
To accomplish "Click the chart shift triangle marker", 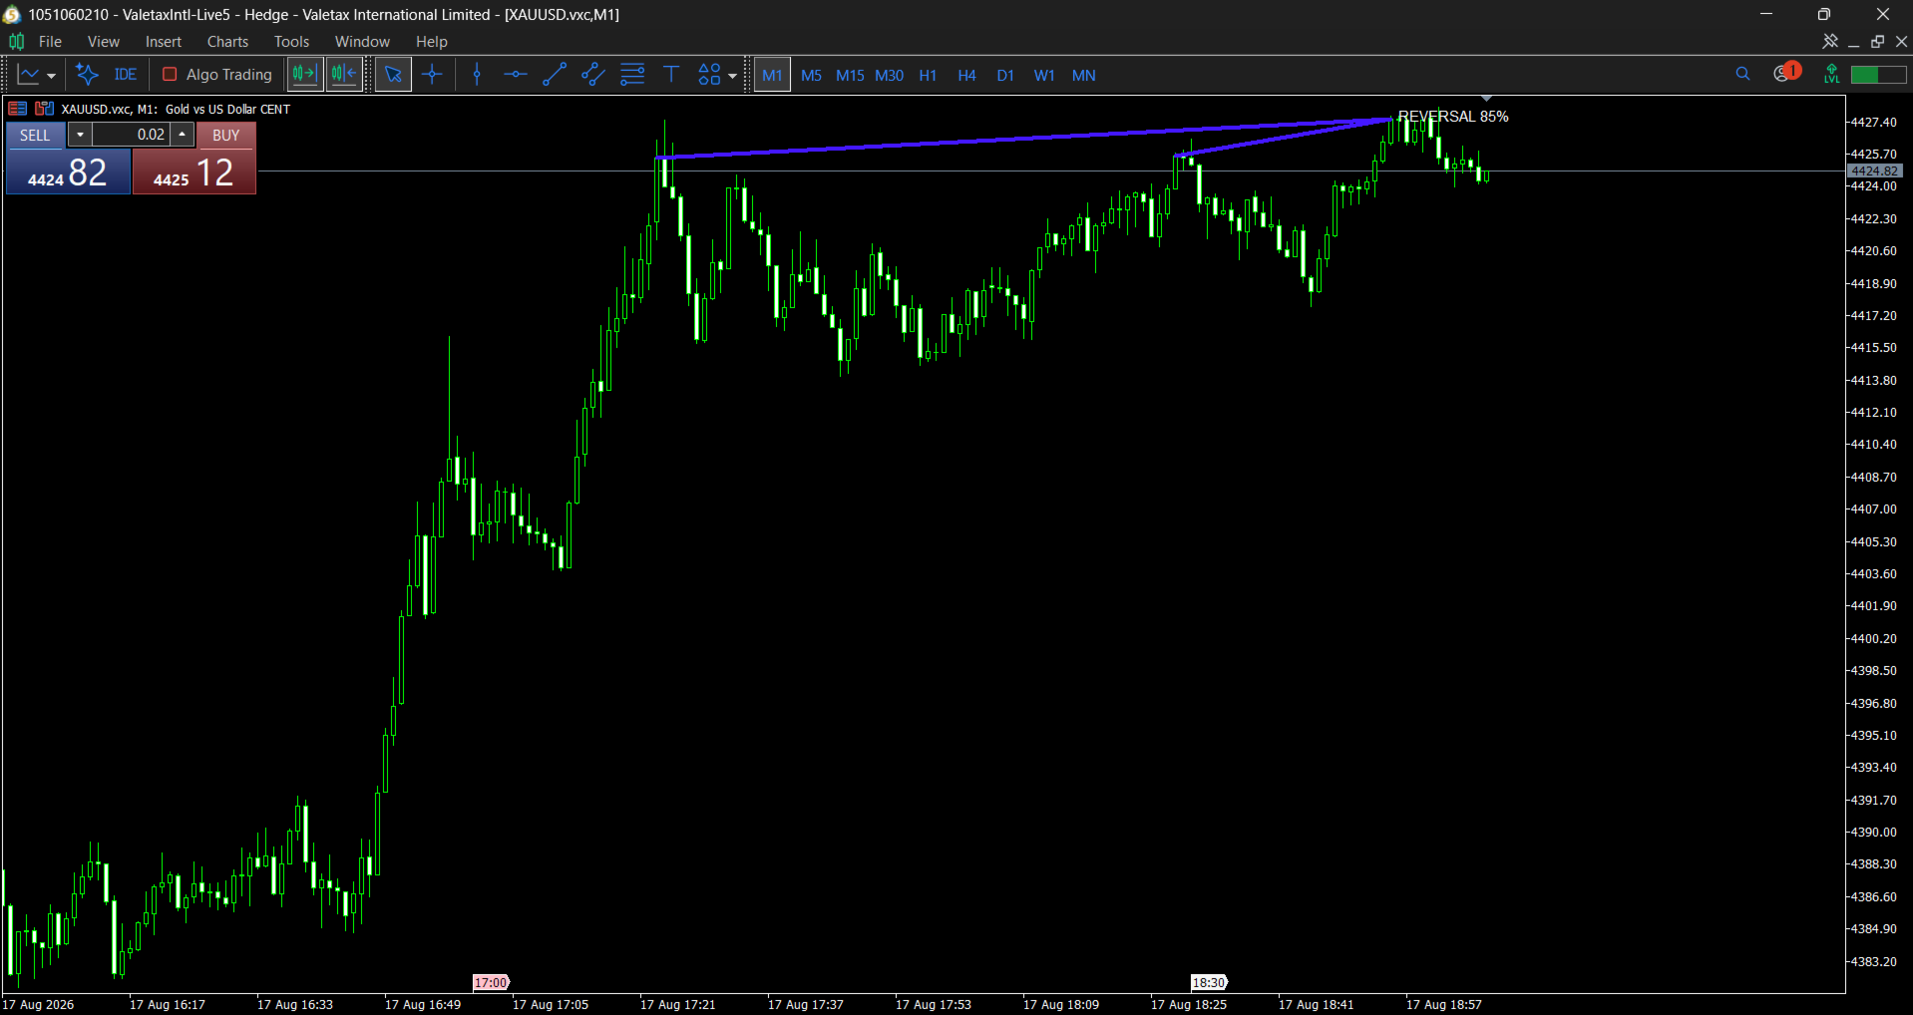I will pyautogui.click(x=1486, y=99).
